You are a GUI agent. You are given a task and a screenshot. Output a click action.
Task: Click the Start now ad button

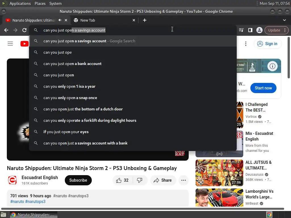pos(263,88)
